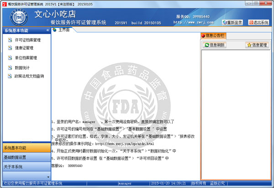Click the 信息管理 button label

tap(259, 45)
